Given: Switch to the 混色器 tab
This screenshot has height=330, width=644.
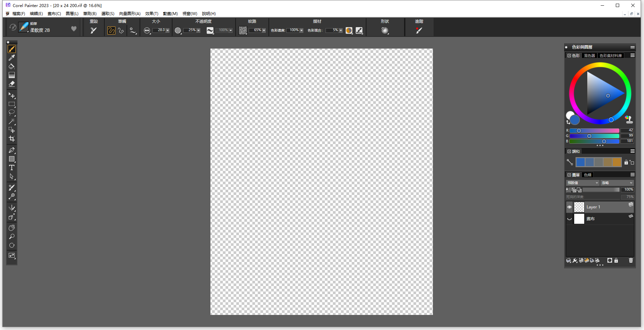Looking at the screenshot, I should (589, 56).
